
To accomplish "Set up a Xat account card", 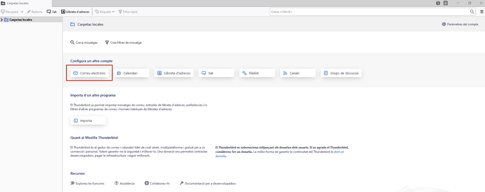I will tap(217, 73).
